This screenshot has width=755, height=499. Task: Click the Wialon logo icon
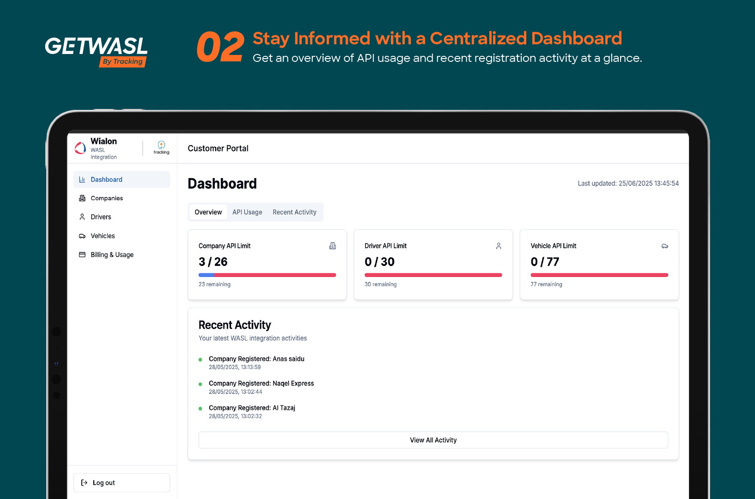tap(80, 148)
